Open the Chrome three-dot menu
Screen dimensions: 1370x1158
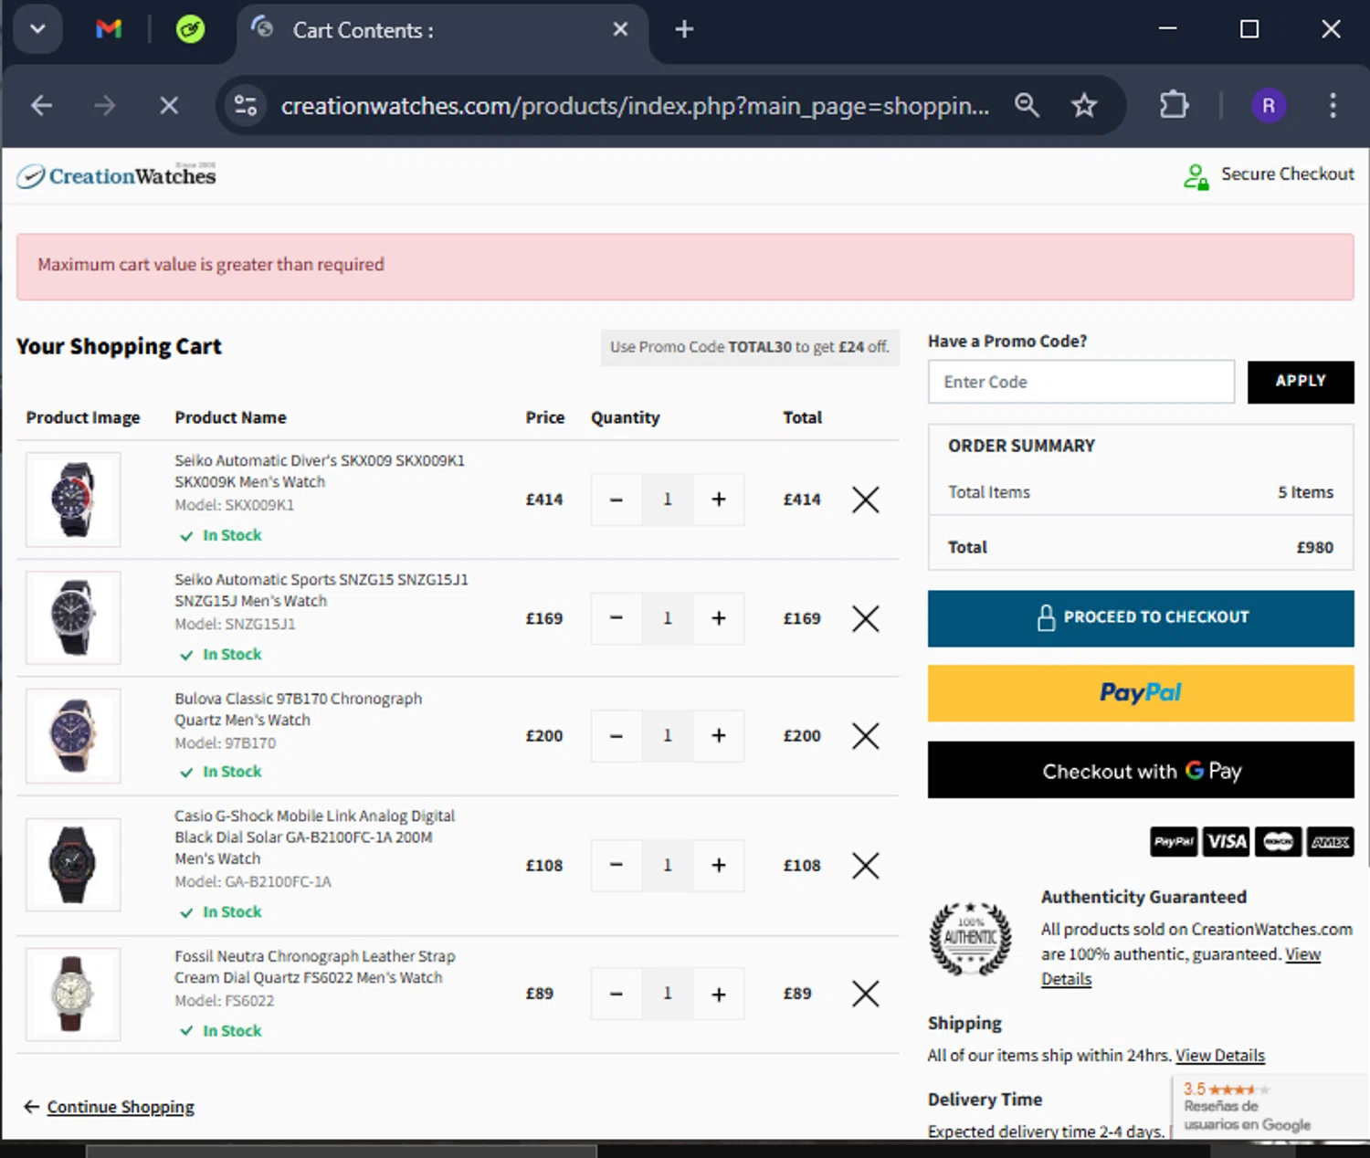click(1333, 106)
